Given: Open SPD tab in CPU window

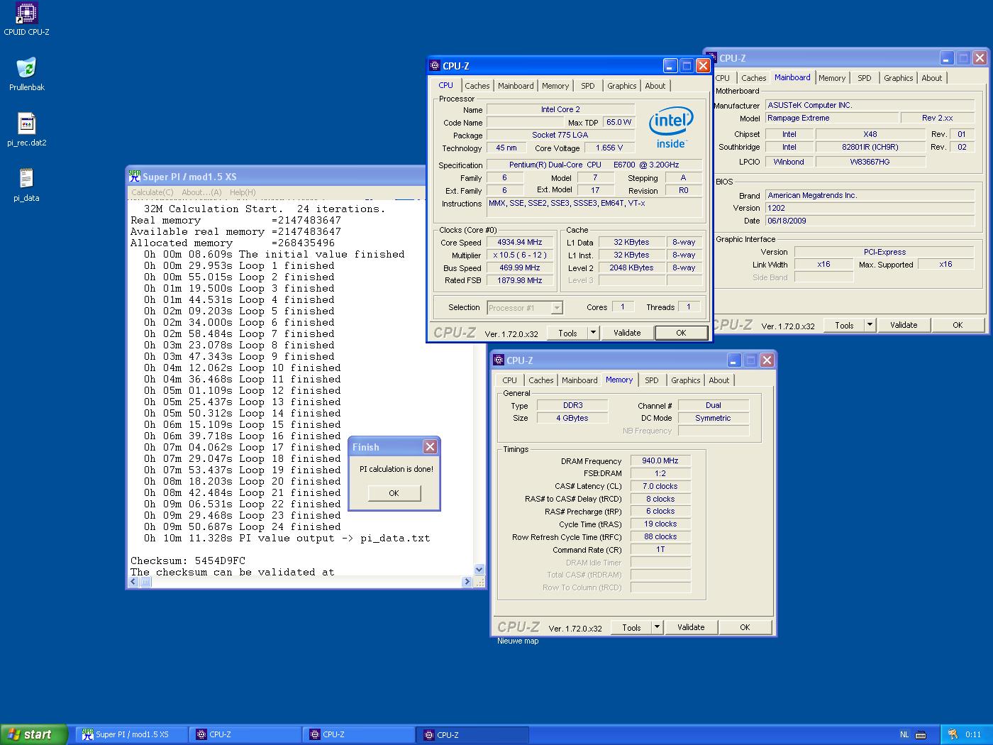Looking at the screenshot, I should [x=588, y=86].
